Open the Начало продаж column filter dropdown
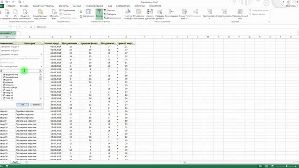 pyautogui.click(x=60, y=43)
